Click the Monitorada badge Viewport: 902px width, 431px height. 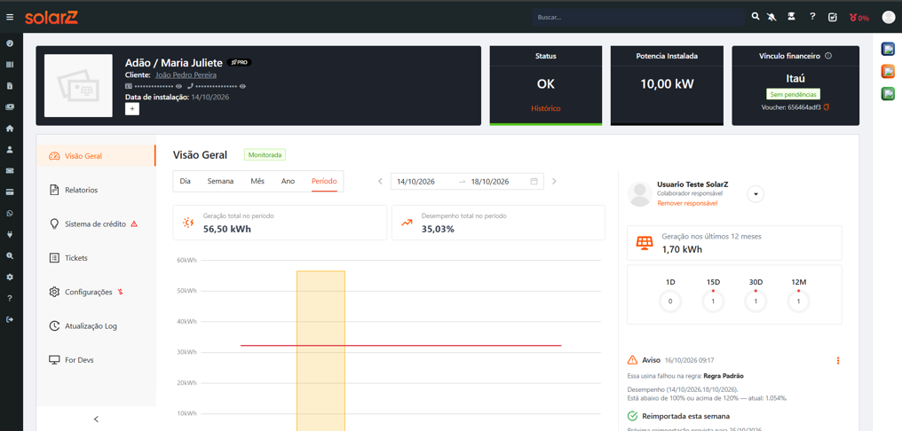[x=265, y=154]
